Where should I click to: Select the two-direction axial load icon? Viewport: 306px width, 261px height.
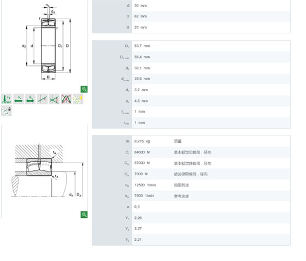click(30, 99)
